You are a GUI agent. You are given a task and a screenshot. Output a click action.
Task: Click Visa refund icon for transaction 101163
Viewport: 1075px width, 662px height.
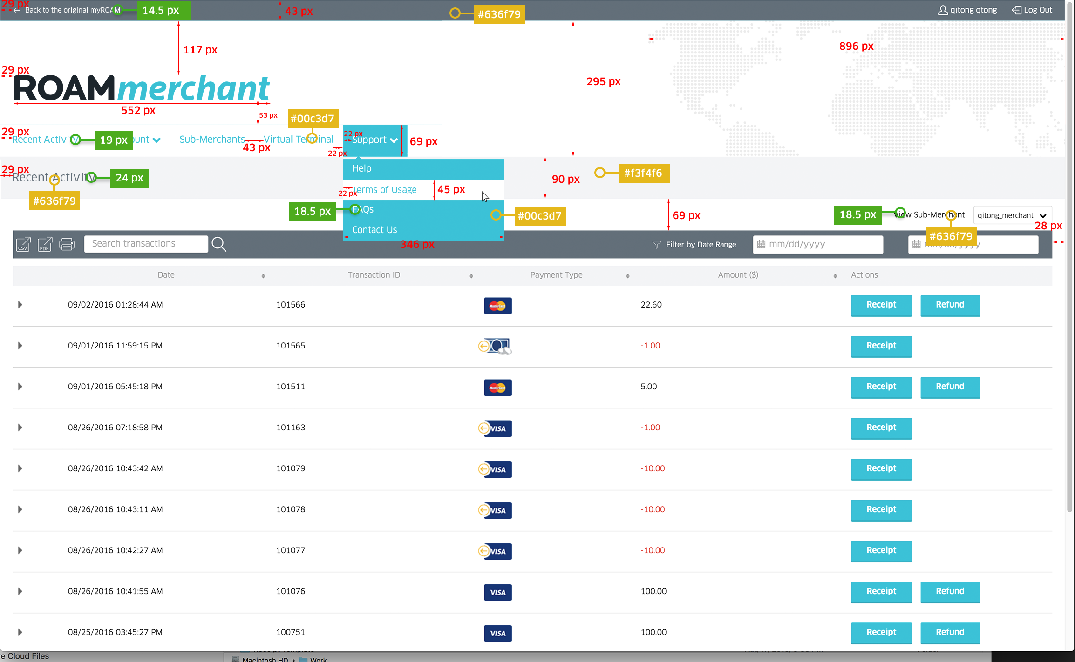(495, 428)
